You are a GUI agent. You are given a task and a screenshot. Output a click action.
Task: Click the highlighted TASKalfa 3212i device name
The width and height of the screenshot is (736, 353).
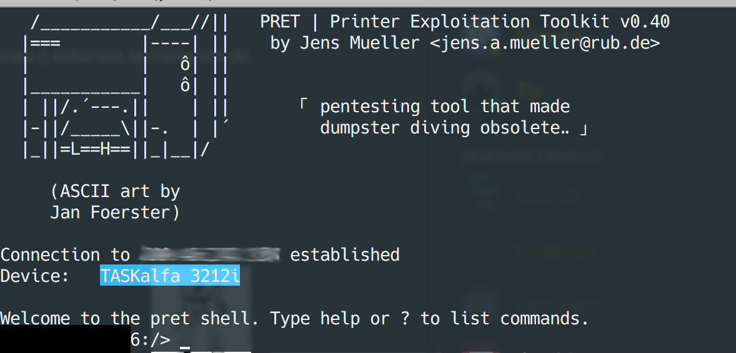click(170, 276)
